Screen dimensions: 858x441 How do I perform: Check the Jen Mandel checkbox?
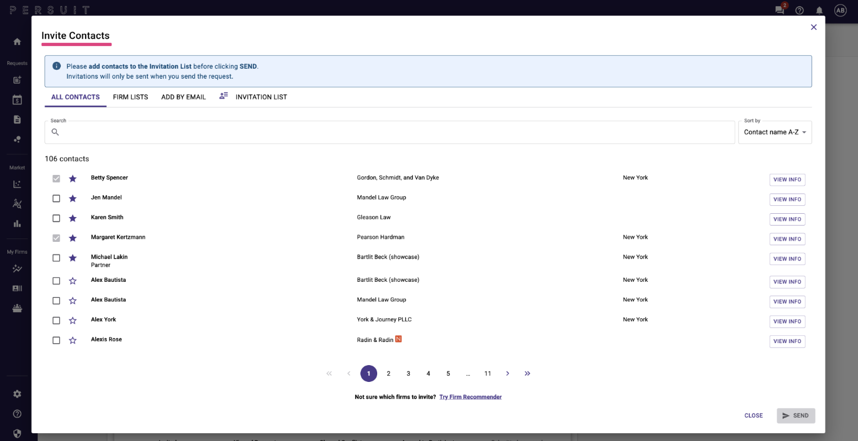point(56,199)
